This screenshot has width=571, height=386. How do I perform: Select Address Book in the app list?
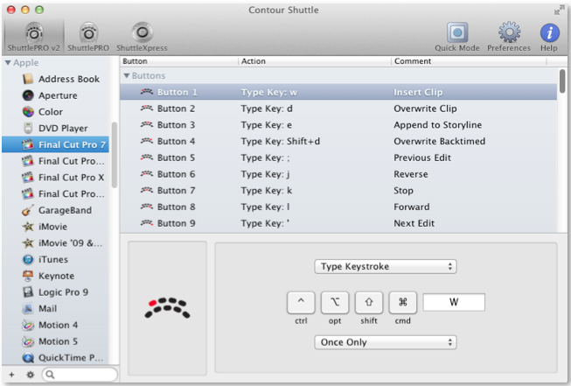point(57,79)
